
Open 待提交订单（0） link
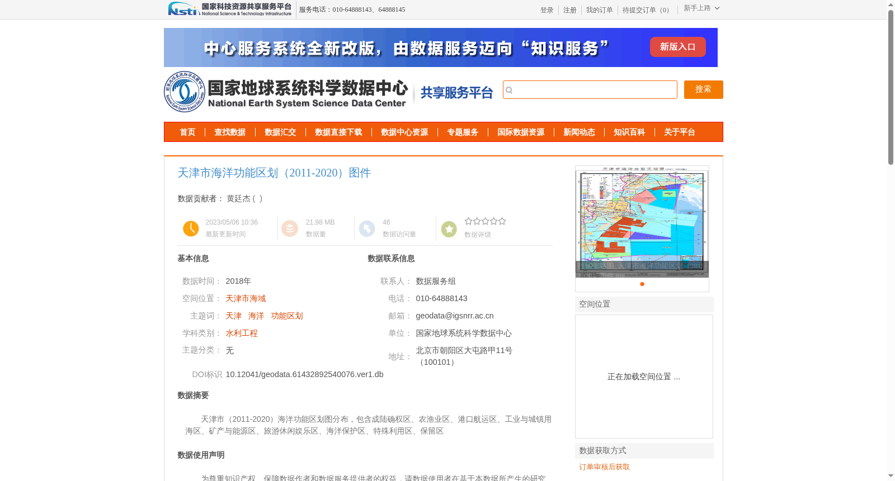tap(647, 10)
